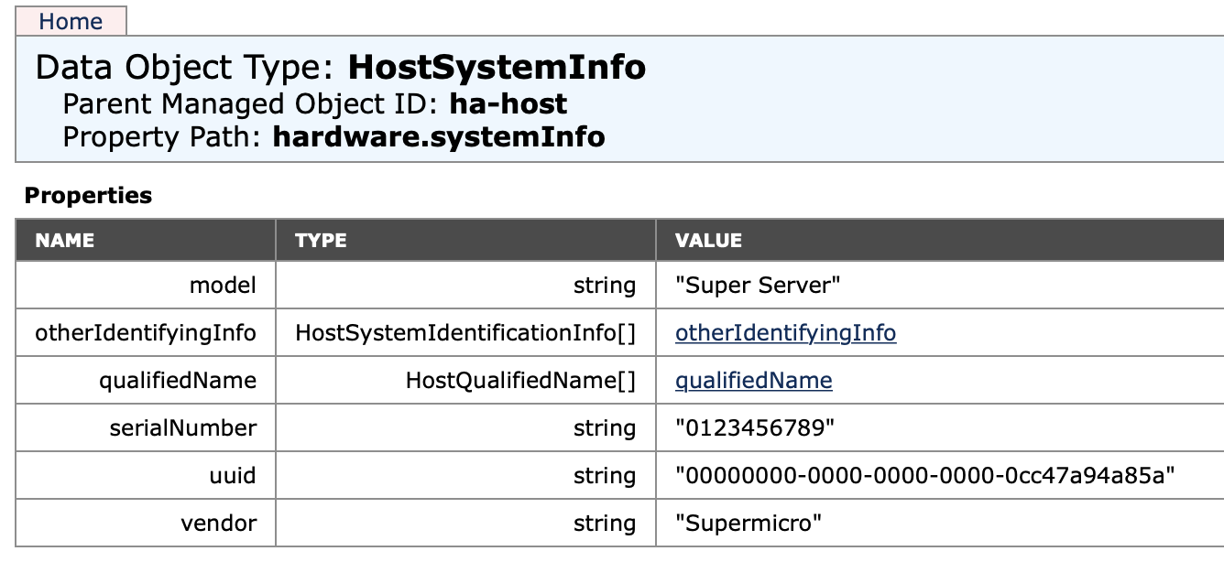Open the Home tab

(x=71, y=21)
